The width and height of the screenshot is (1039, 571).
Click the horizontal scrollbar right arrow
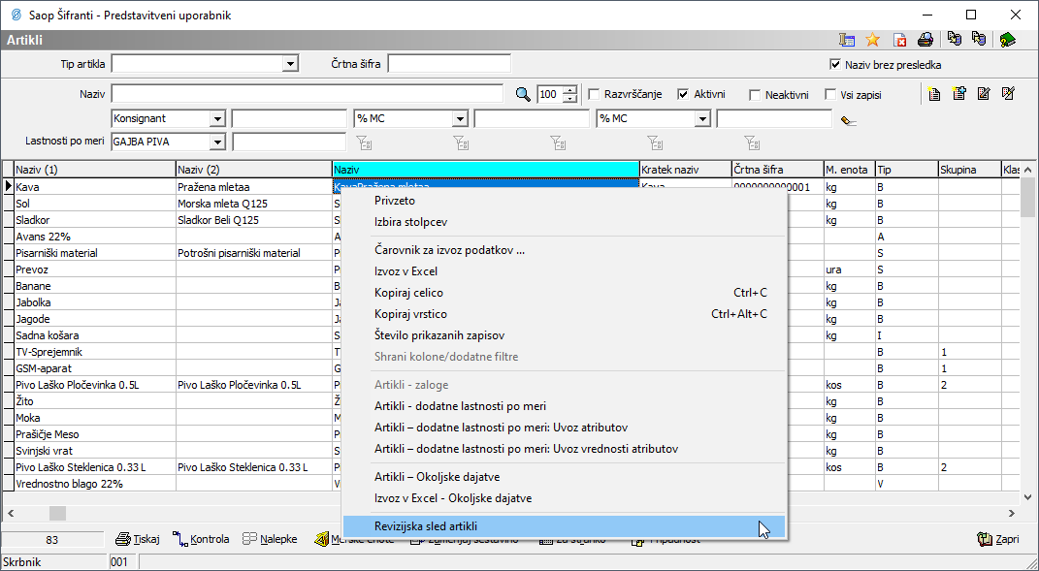pyautogui.click(x=1012, y=513)
